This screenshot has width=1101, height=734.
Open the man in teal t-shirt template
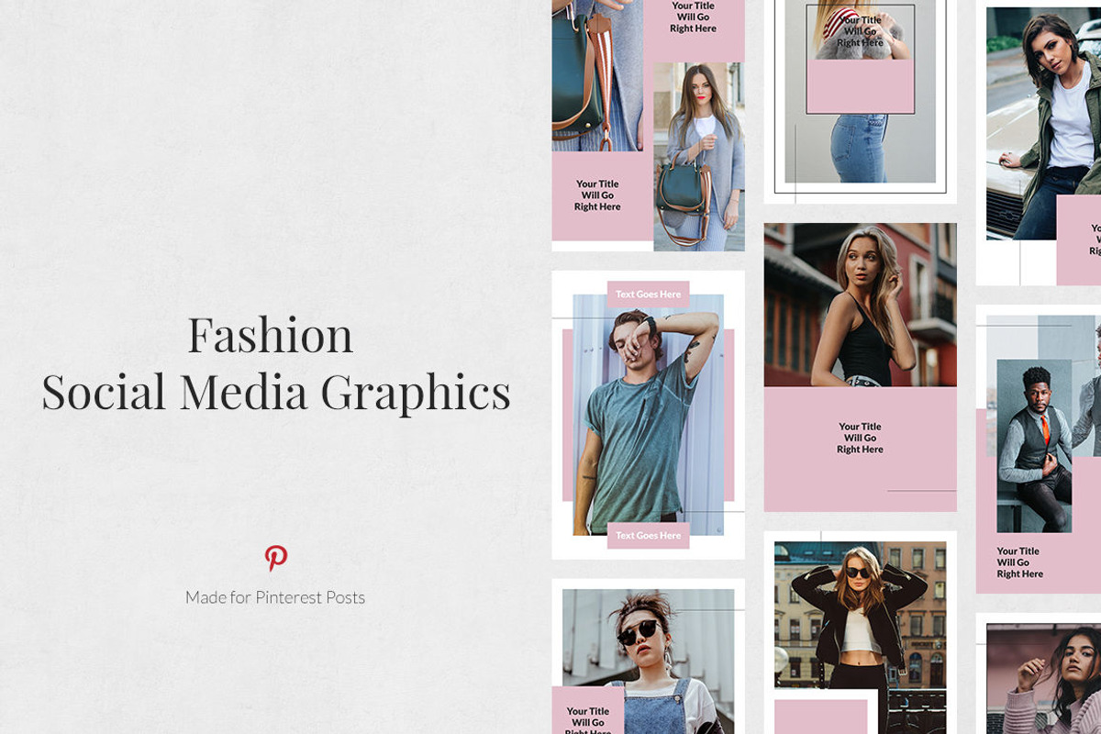click(x=648, y=415)
